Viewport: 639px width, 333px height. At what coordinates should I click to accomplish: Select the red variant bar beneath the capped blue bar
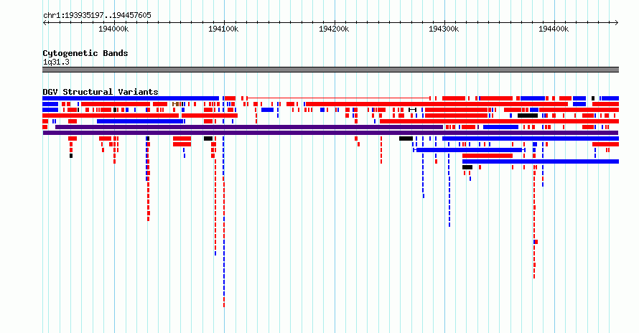[488, 156]
